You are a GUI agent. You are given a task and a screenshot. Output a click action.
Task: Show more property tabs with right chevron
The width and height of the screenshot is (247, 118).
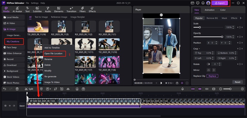(x=241, y=18)
